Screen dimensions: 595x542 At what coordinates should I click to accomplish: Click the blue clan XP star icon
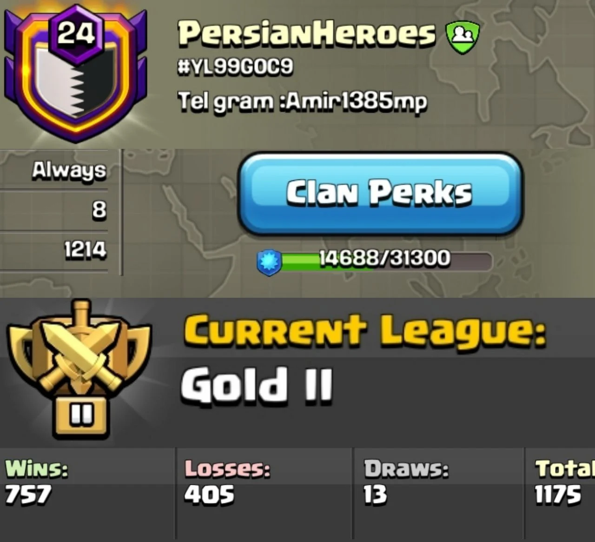(270, 263)
